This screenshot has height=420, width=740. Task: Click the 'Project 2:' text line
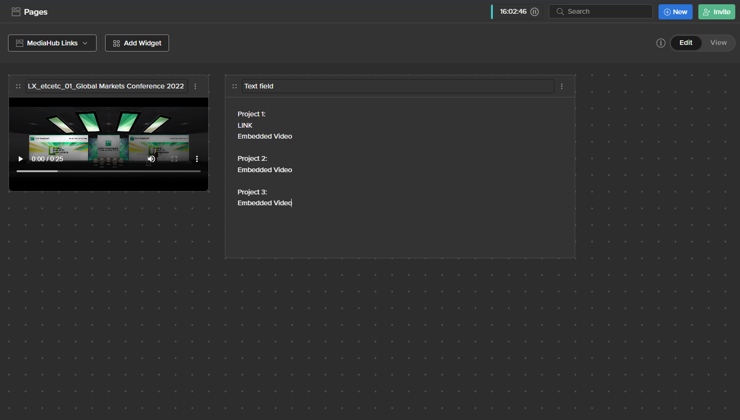[x=252, y=158]
